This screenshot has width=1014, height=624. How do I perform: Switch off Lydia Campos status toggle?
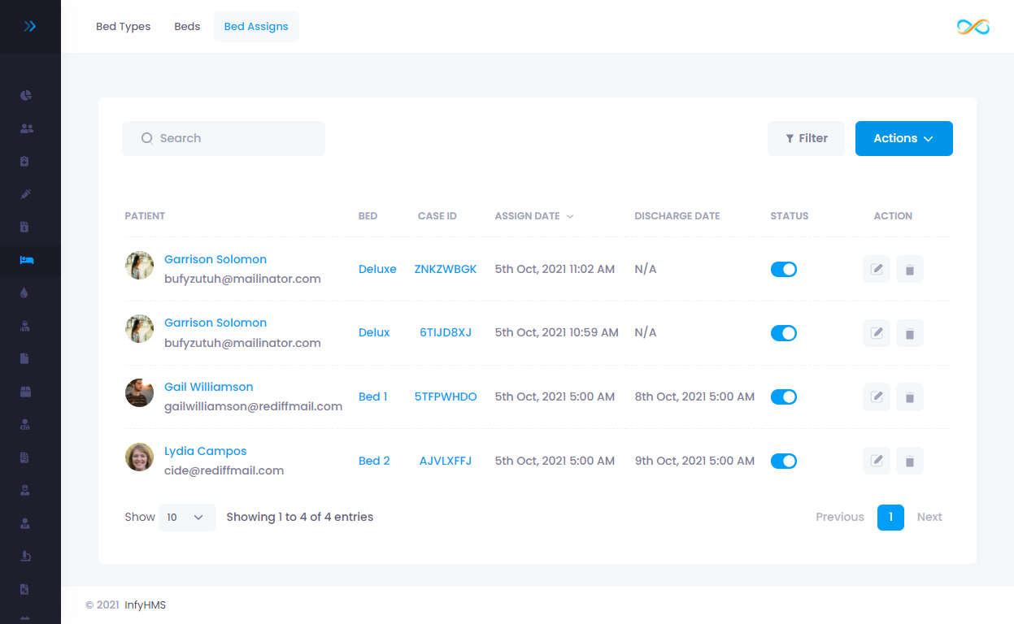[783, 461]
